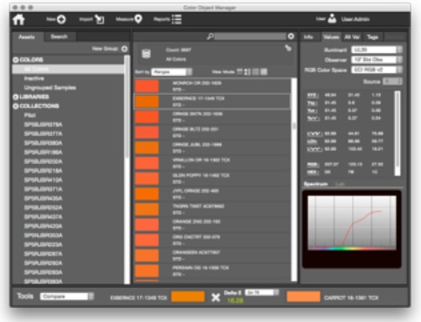Switch to the Search tab
Screen dimensions: 421x322
(x=59, y=37)
